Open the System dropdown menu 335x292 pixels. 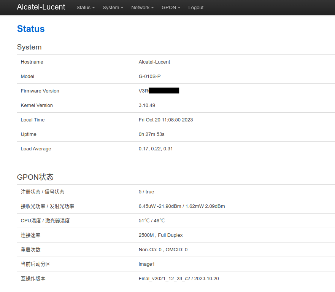tap(113, 8)
